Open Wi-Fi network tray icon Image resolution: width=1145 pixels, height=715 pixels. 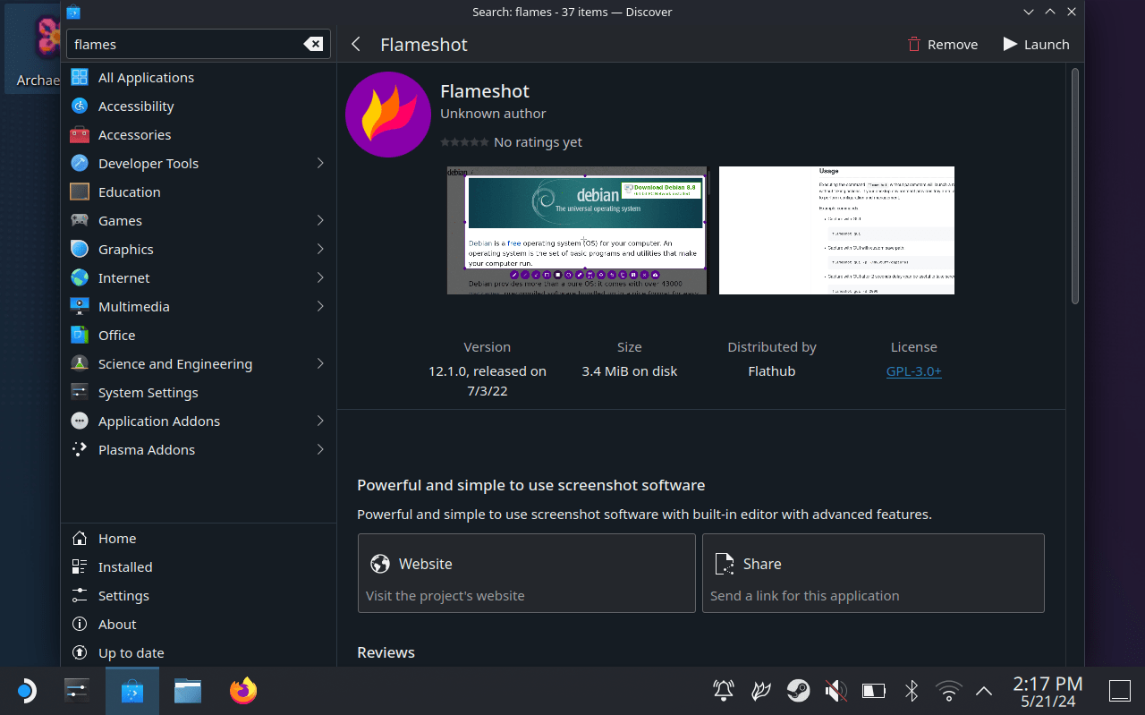(x=948, y=690)
